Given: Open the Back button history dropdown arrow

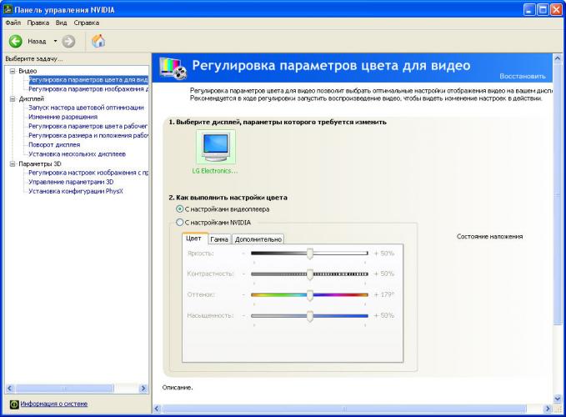Looking at the screenshot, I should (x=55, y=41).
